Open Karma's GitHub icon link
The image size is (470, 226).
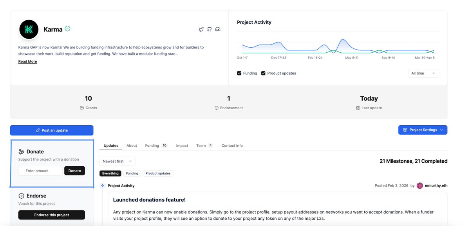point(210,29)
